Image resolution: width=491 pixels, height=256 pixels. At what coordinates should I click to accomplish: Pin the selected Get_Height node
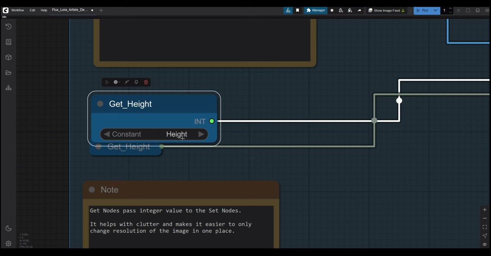pyautogui.click(x=136, y=82)
